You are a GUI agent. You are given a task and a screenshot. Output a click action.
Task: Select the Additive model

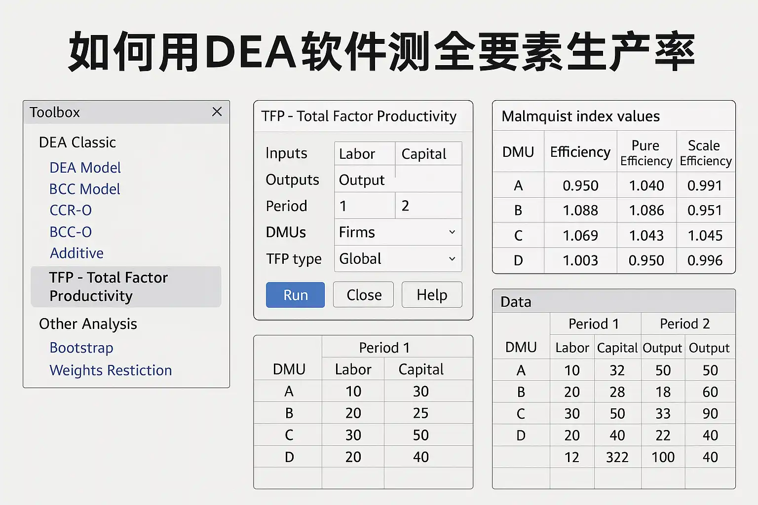point(76,253)
